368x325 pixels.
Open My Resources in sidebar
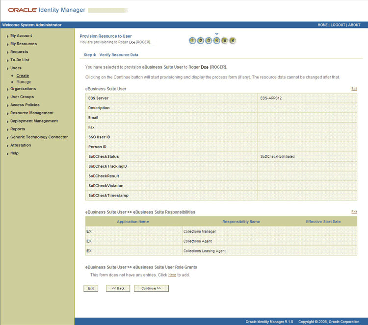24,44
